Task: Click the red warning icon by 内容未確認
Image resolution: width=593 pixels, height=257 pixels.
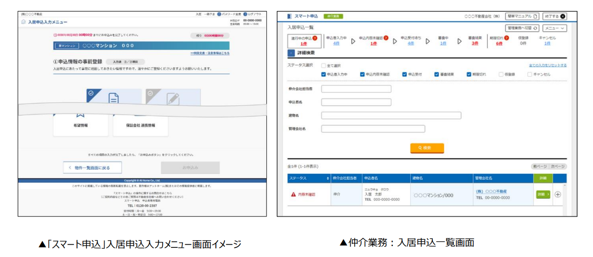Action: 294,194
